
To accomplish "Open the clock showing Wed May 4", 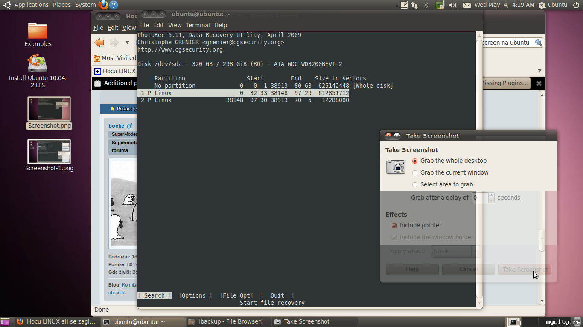I will (504, 5).
